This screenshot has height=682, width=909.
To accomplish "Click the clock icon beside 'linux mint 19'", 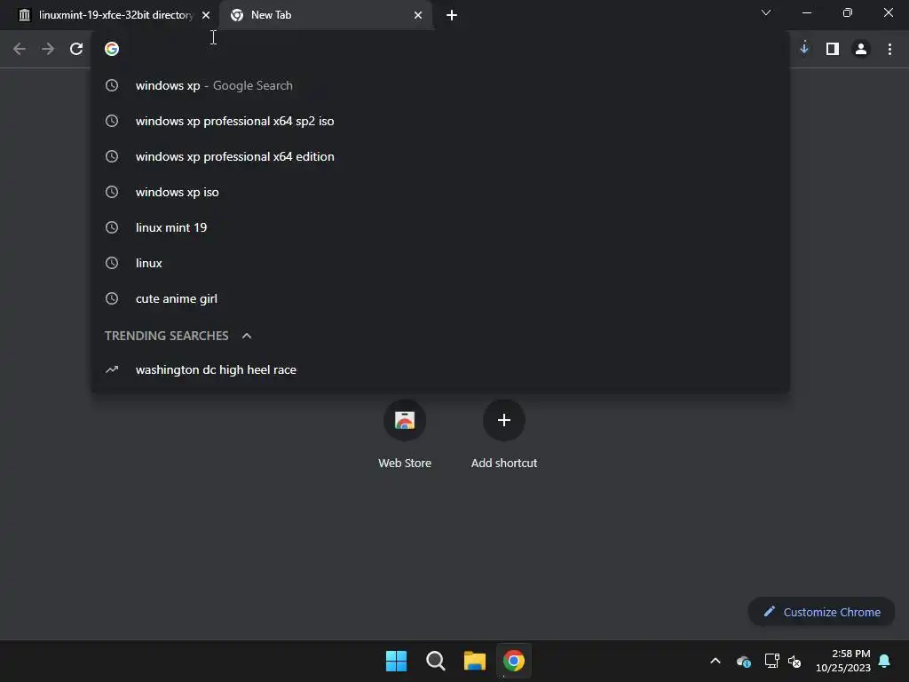I will [112, 227].
